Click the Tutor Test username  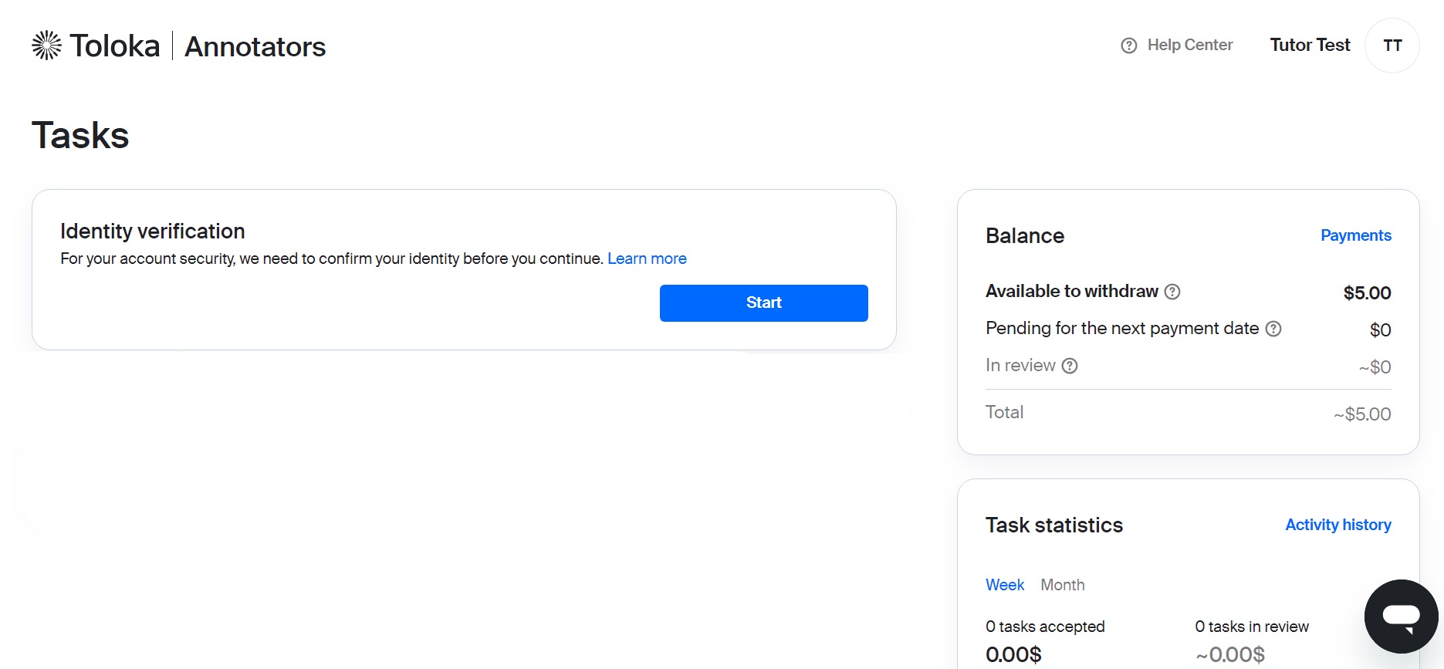point(1310,45)
